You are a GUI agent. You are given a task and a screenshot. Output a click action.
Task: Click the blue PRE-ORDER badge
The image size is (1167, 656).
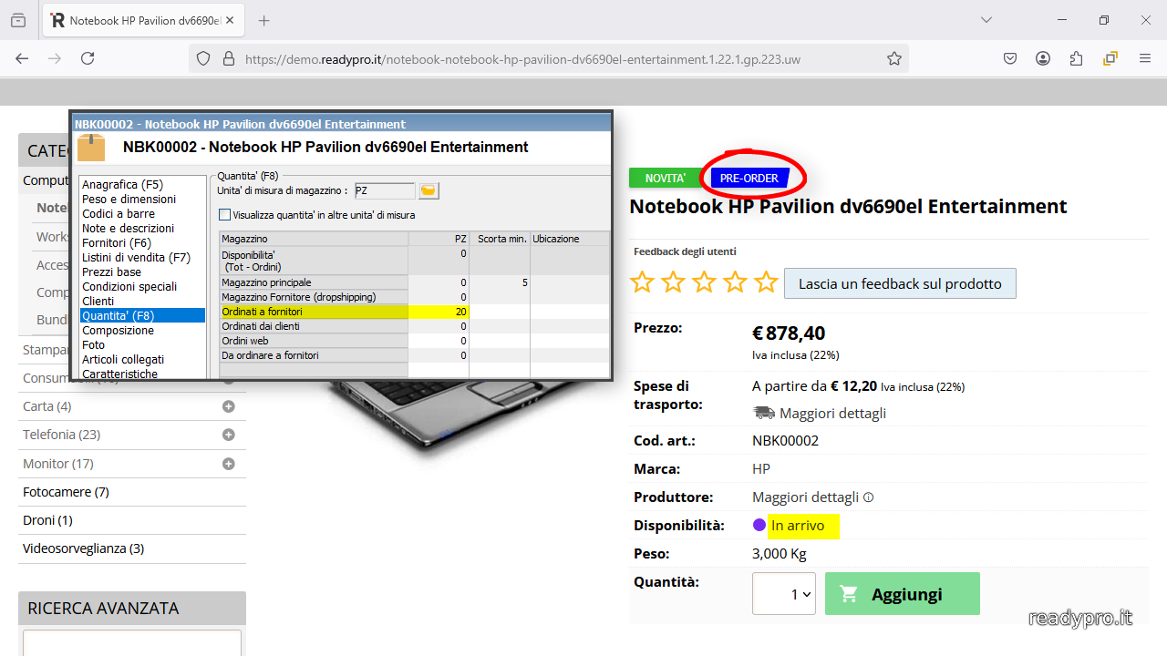(x=749, y=178)
